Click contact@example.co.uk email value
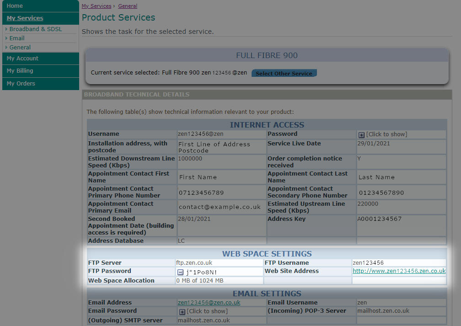The width and height of the screenshot is (461, 326). [x=220, y=207]
